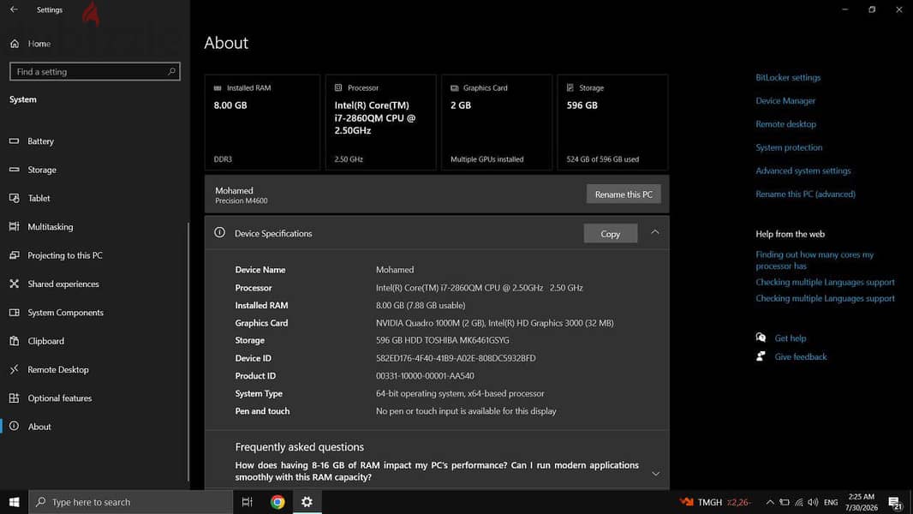Viewport: 913px width, 514px height.
Task: Open the Wi-Fi network tray icon
Action: [799, 502]
